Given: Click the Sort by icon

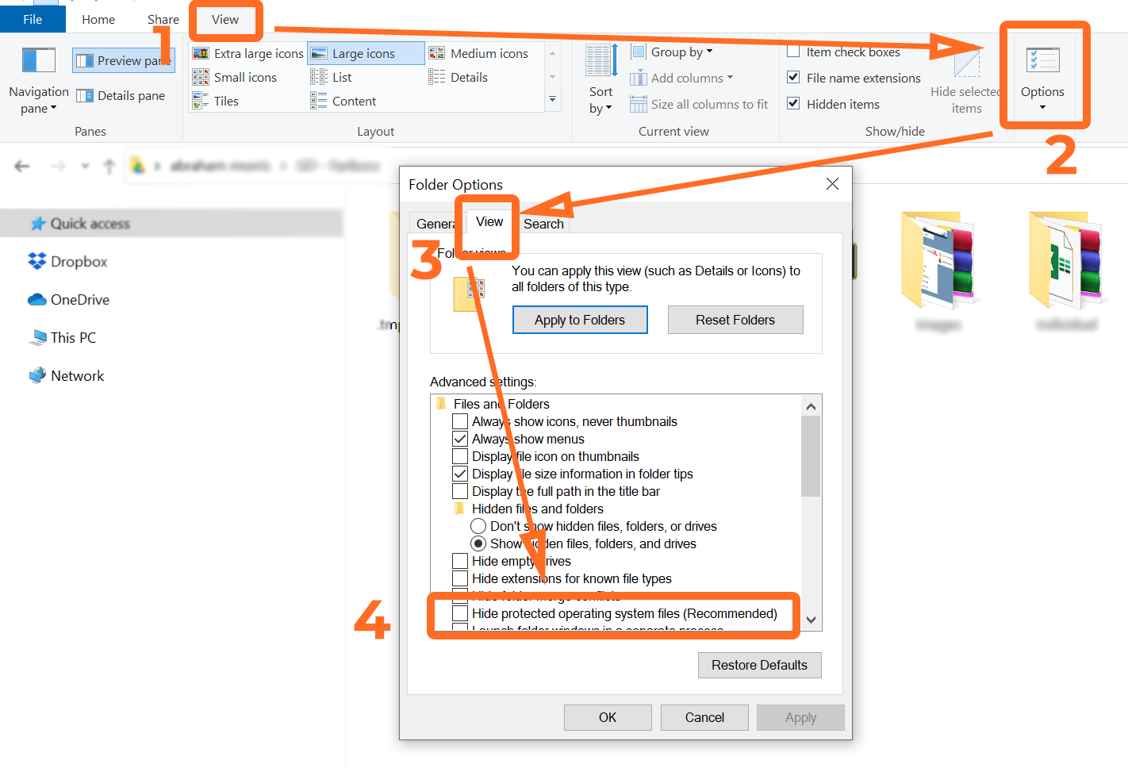Looking at the screenshot, I should pos(601,61).
